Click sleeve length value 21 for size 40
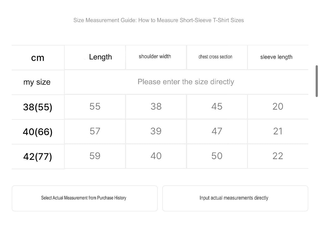The height and width of the screenshot is (228, 320). (278, 131)
